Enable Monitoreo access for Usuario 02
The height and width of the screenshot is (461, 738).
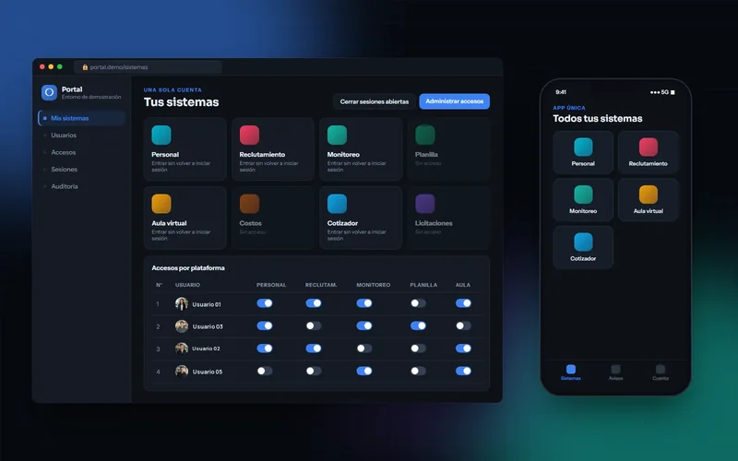click(x=363, y=349)
